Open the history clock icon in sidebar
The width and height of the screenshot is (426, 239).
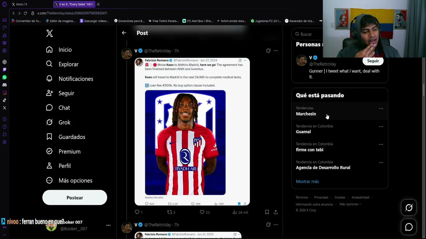4,127
